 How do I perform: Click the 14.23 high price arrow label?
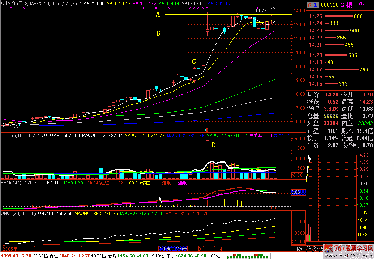[262, 10]
